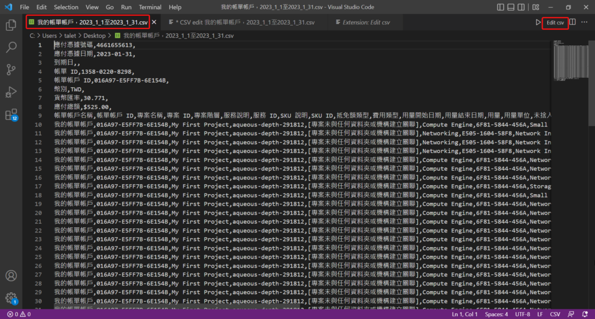The height and width of the screenshot is (319, 595).
Task: Click the Run play icon in editor toolbar
Action: [538, 22]
